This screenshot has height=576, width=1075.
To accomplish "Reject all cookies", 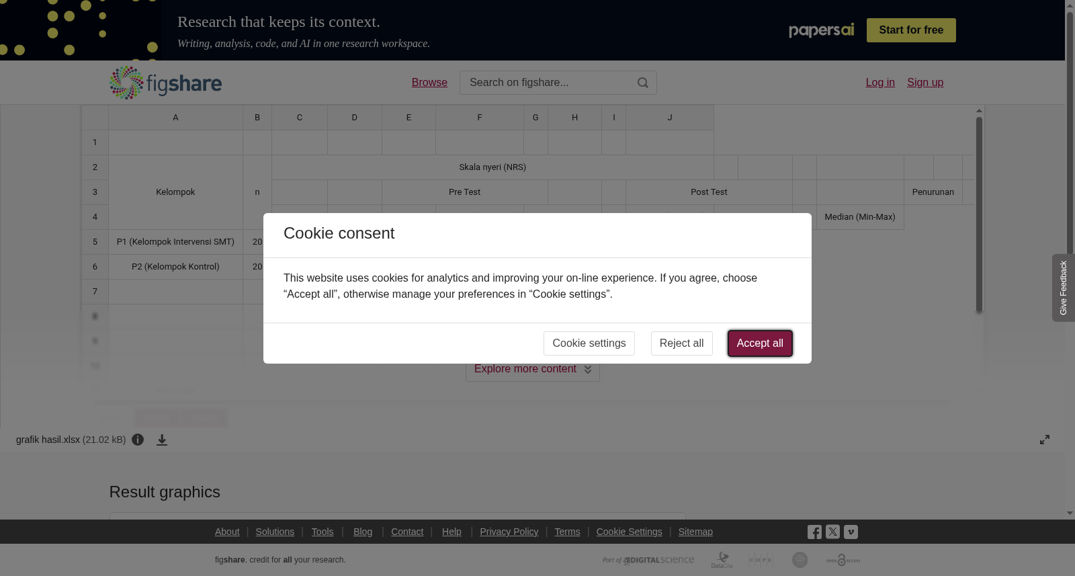I will pyautogui.click(x=681, y=343).
